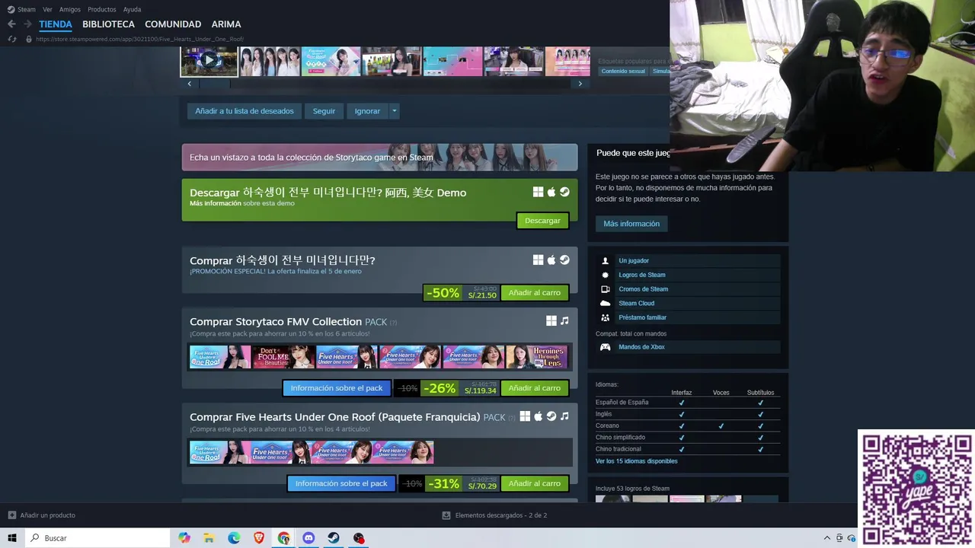975x548 pixels.
Task: Go back with the Steam back arrow
Action: (x=11, y=24)
